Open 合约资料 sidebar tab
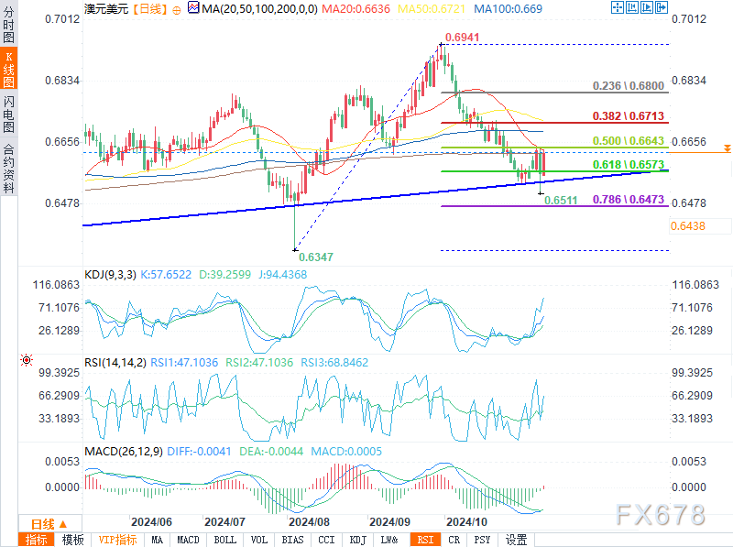The height and width of the screenshot is (547, 733). (9, 169)
